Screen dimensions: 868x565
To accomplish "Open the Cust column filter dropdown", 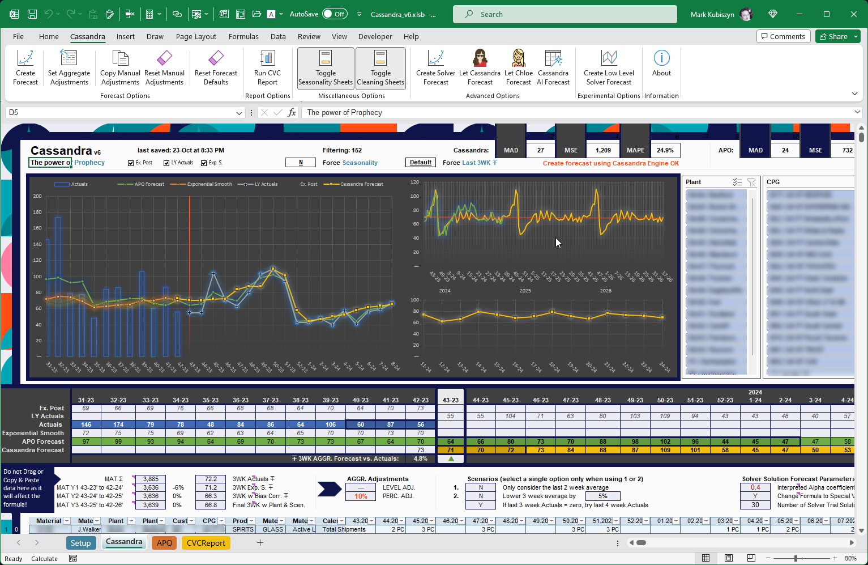I will coord(192,521).
